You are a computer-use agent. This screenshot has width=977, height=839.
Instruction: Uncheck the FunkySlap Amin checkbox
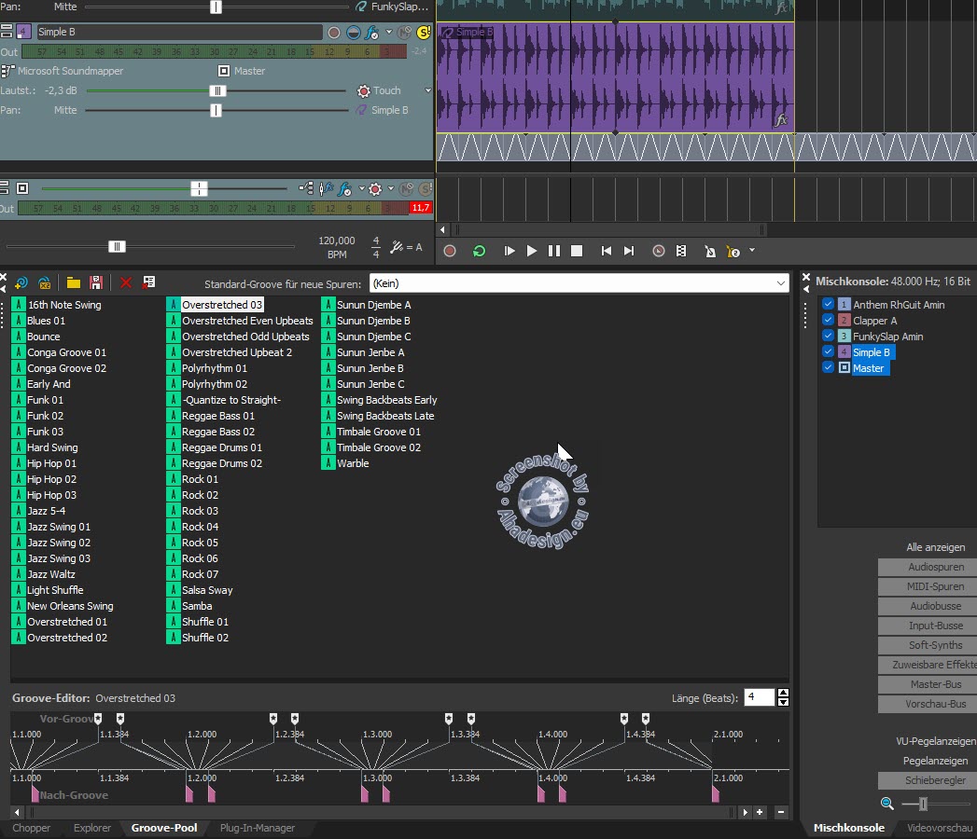pos(828,336)
